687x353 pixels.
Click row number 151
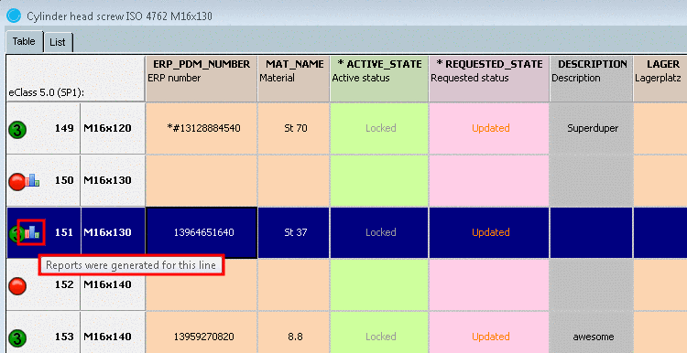[64, 232]
